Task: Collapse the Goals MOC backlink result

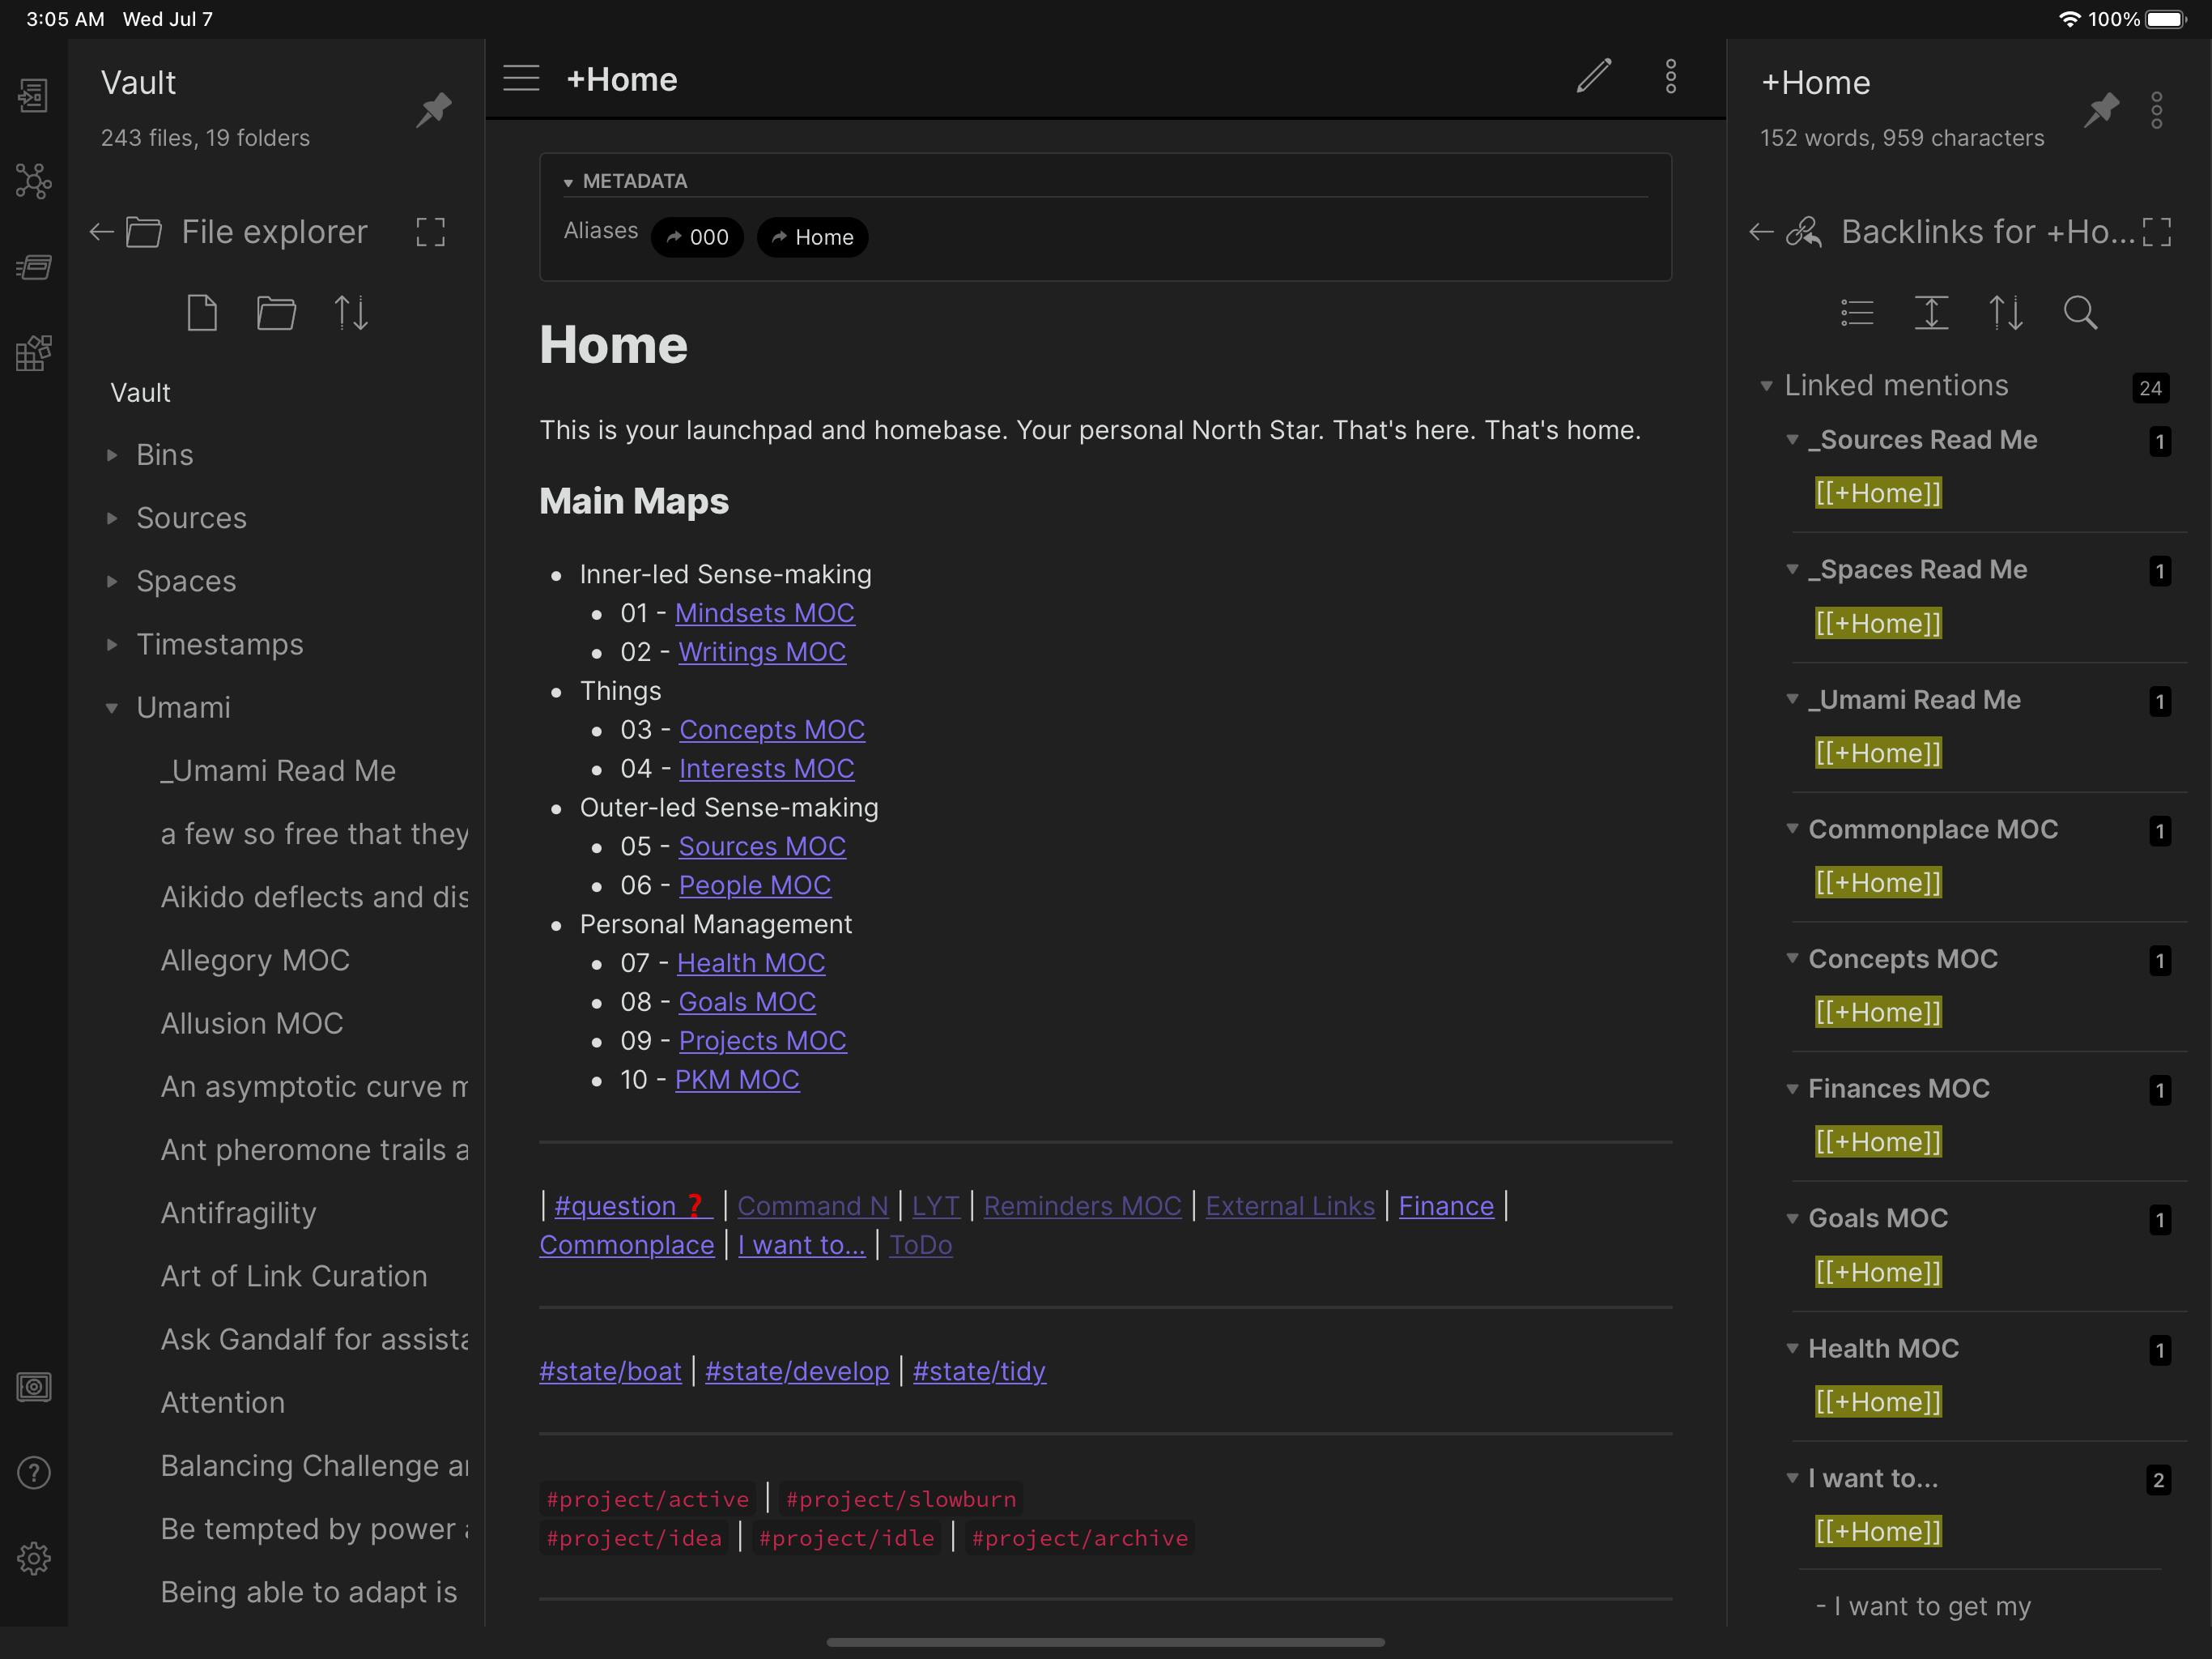Action: coord(1792,1219)
